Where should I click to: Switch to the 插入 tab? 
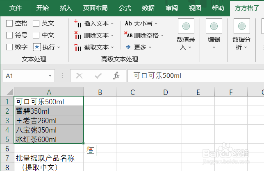click(x=66, y=8)
